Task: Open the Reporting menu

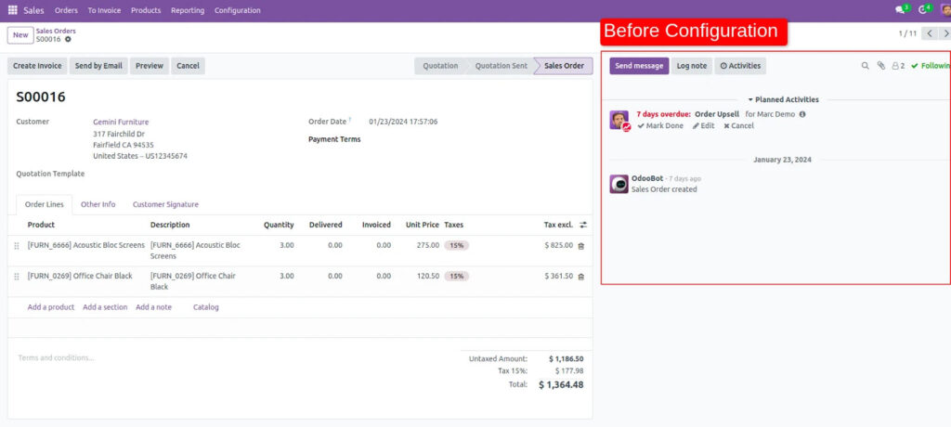Action: [188, 10]
